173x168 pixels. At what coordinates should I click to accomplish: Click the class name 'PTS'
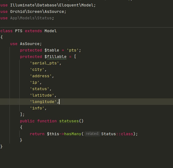pyautogui.click(x=19, y=31)
